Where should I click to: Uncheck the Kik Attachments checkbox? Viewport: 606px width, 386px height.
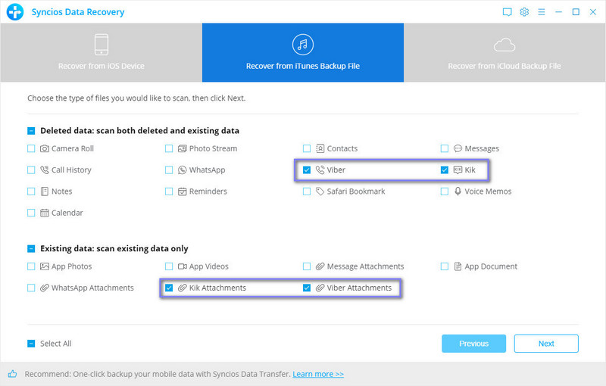pos(169,288)
